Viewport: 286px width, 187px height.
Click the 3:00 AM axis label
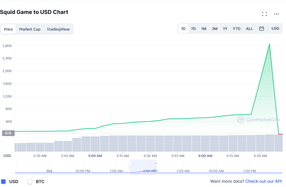[95, 156]
